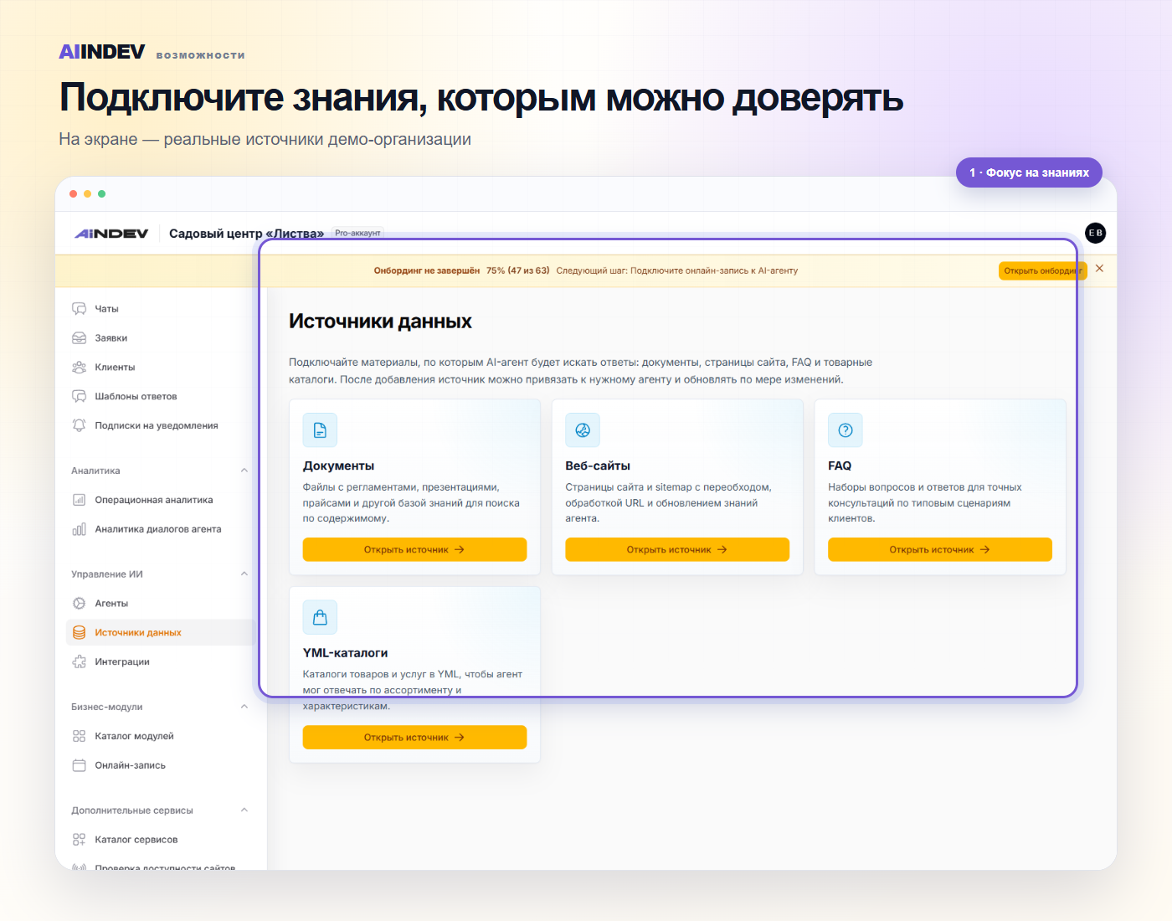Click the Веб-сайты card title
This screenshot has width=1172, height=921.
598,466
